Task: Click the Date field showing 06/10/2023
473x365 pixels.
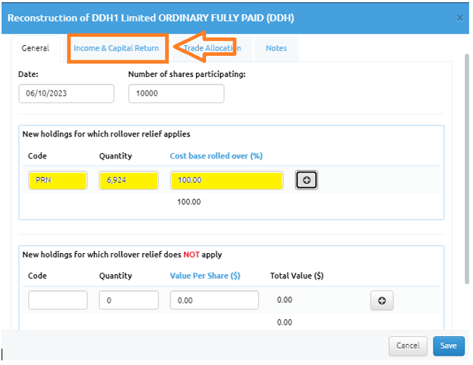Action: (x=66, y=93)
